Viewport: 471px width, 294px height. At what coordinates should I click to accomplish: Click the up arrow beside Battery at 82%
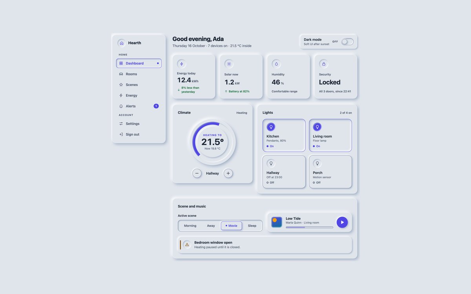226,91
